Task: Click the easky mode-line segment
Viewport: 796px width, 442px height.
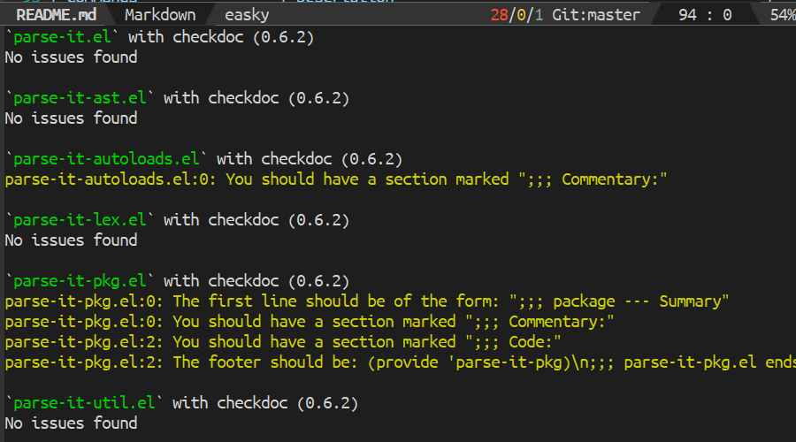Action: pos(247,15)
